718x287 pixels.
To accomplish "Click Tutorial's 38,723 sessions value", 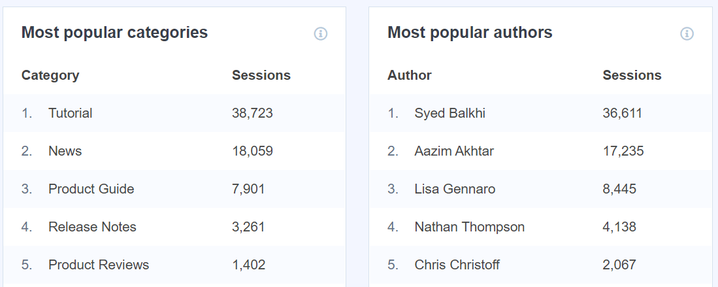I will point(252,113).
